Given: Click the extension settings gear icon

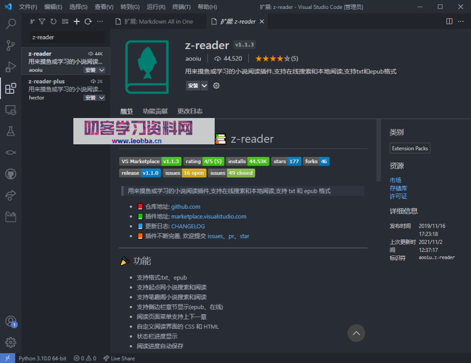Looking at the screenshot, I should (216, 86).
